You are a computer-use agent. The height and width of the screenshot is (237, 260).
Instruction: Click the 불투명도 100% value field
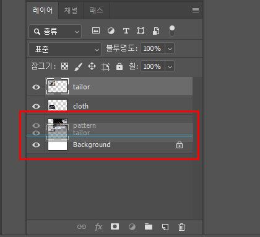point(152,48)
